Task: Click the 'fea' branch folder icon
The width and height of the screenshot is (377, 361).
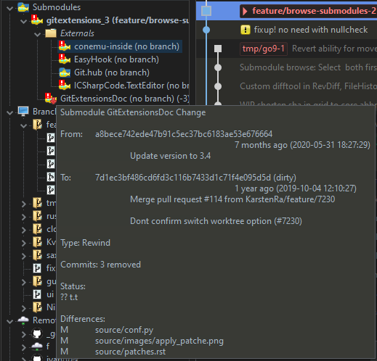Action: pyautogui.click(x=37, y=125)
